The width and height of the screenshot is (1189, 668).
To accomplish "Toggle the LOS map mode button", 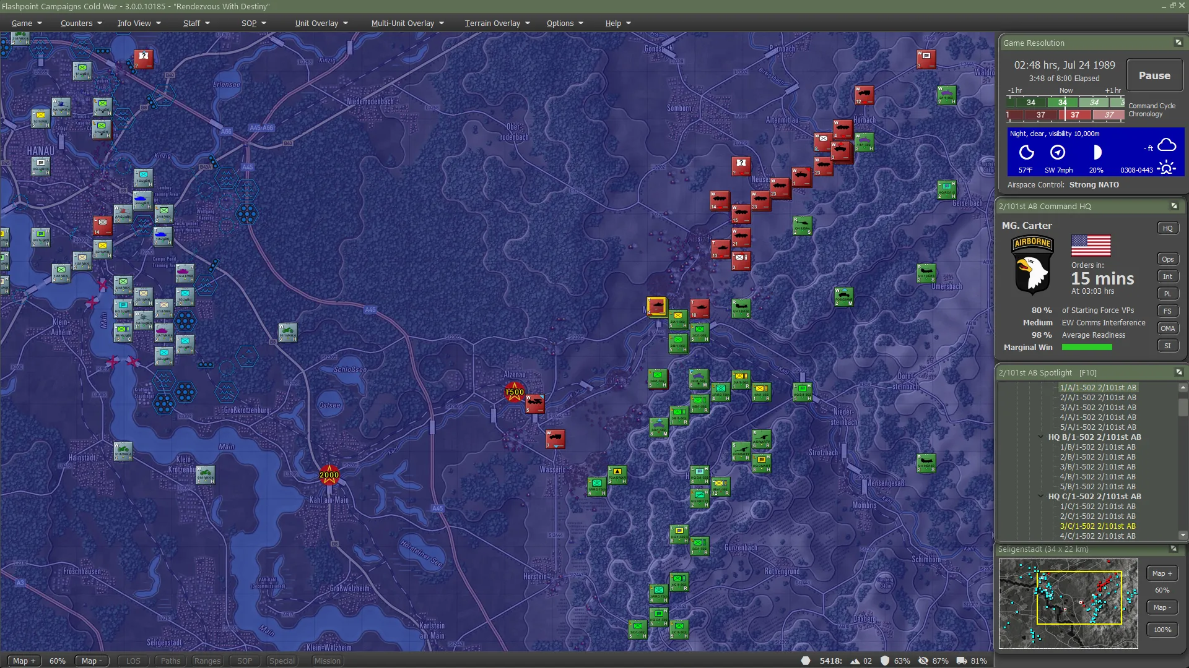I will [x=133, y=661].
